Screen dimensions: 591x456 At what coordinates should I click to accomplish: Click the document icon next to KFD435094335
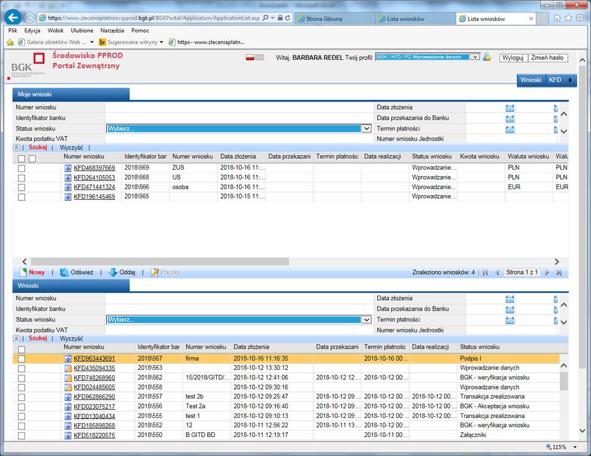tap(68, 368)
